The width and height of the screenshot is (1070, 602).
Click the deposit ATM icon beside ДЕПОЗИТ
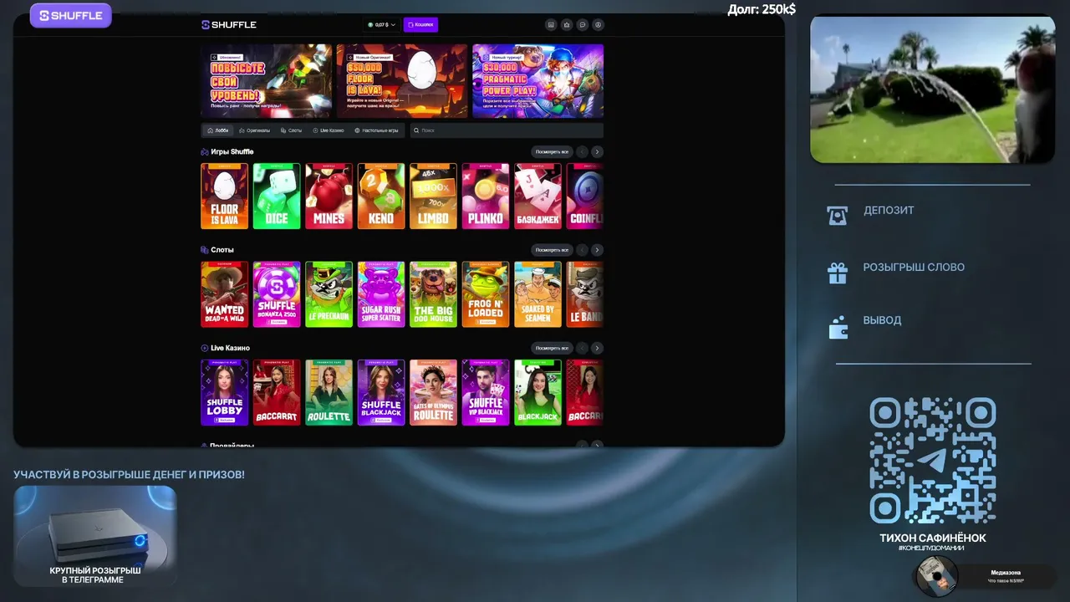click(x=838, y=215)
